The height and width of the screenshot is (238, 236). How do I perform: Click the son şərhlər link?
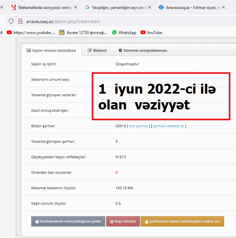[x=138, y=126]
